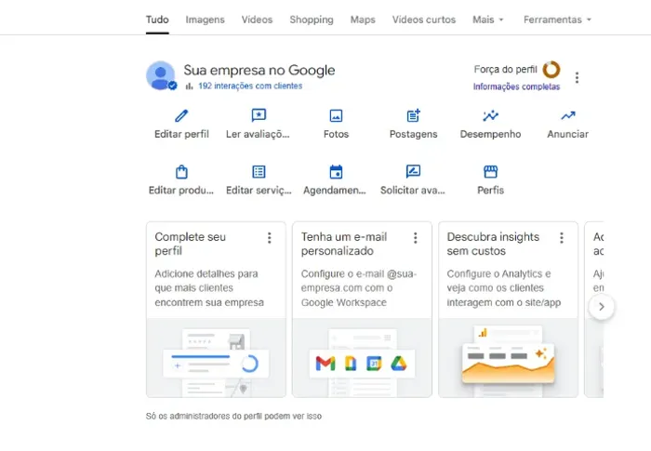Click the Descubra insights sem custos card title
The height and width of the screenshot is (451, 651).
pos(493,244)
